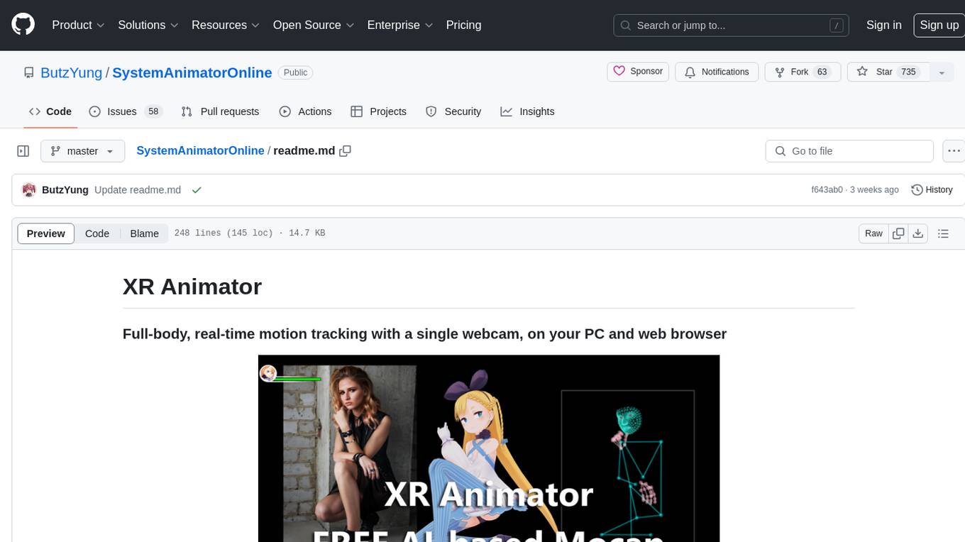Open the SystemAnimatorOnline repository link
The height and width of the screenshot is (542, 965).
click(x=192, y=72)
